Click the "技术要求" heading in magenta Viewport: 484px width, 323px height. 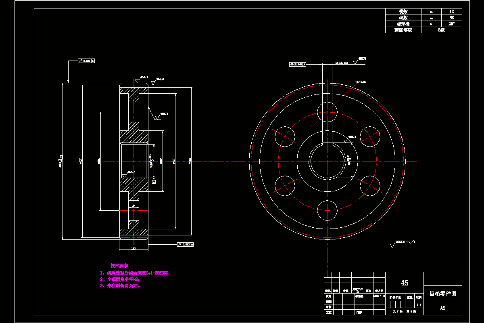(x=119, y=266)
